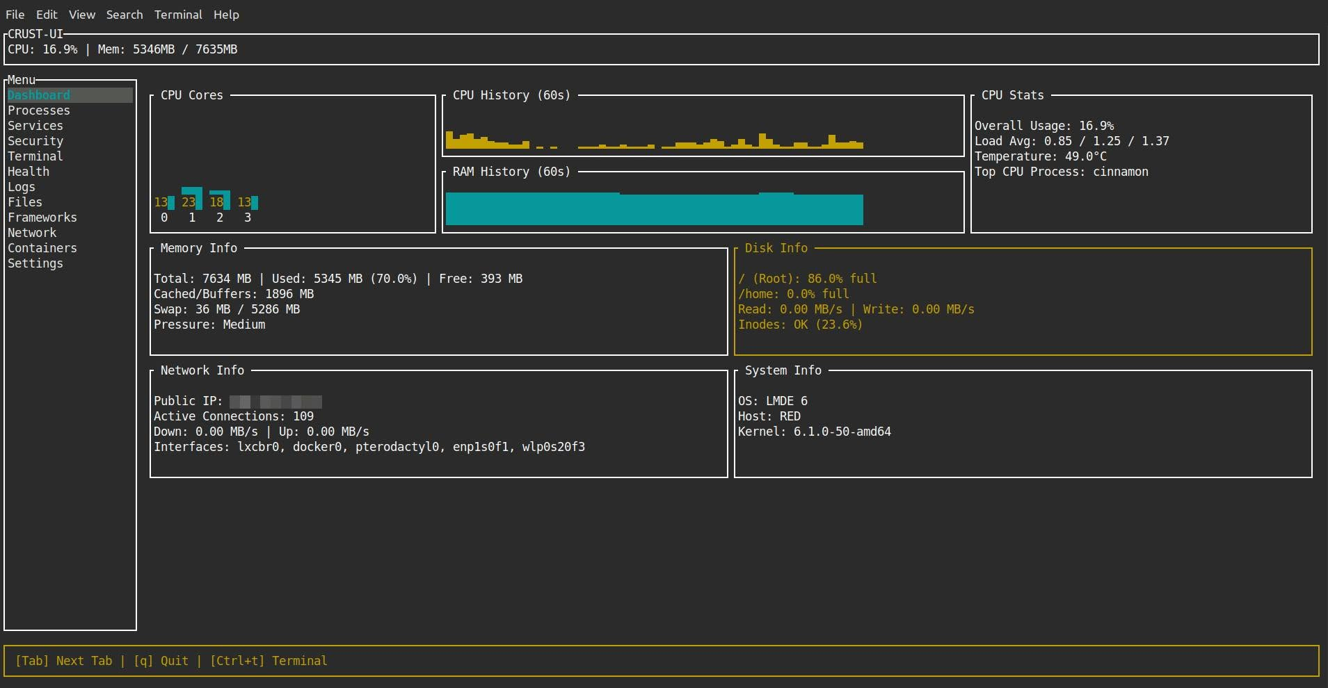Go to Logs in sidebar
Viewport: 1328px width, 688px height.
pyautogui.click(x=22, y=187)
